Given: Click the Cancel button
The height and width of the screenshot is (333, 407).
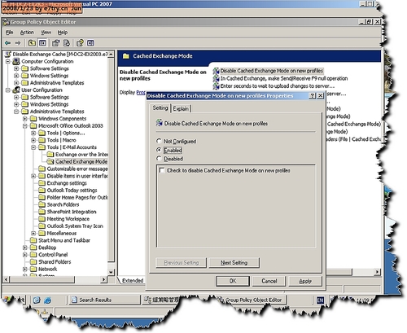Looking at the screenshot, I should [269, 281].
